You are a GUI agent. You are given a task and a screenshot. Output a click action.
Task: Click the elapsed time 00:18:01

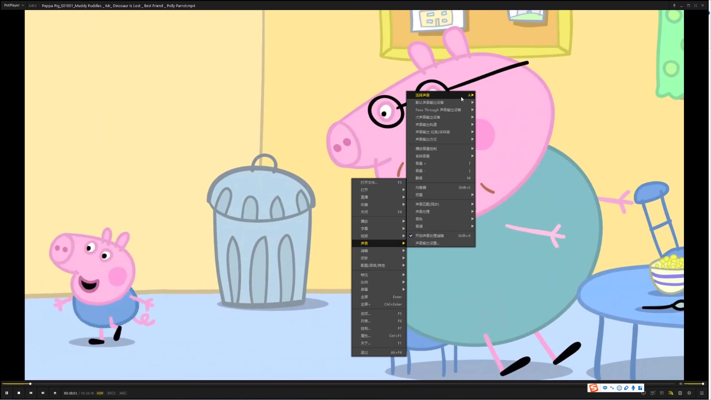(x=70, y=393)
